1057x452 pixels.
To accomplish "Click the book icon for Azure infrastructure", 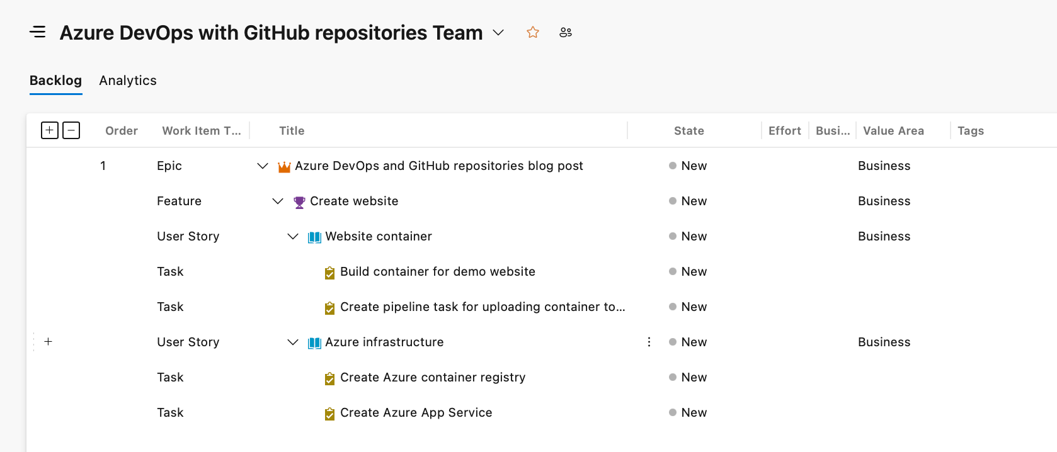I will point(314,342).
